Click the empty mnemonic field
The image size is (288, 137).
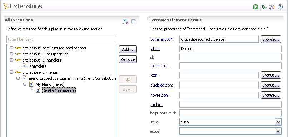click(x=230, y=66)
